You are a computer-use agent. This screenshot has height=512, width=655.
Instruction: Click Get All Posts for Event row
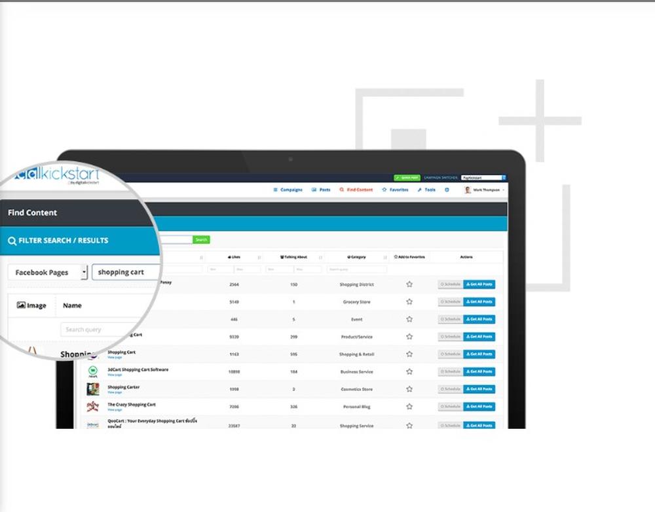coord(479,319)
